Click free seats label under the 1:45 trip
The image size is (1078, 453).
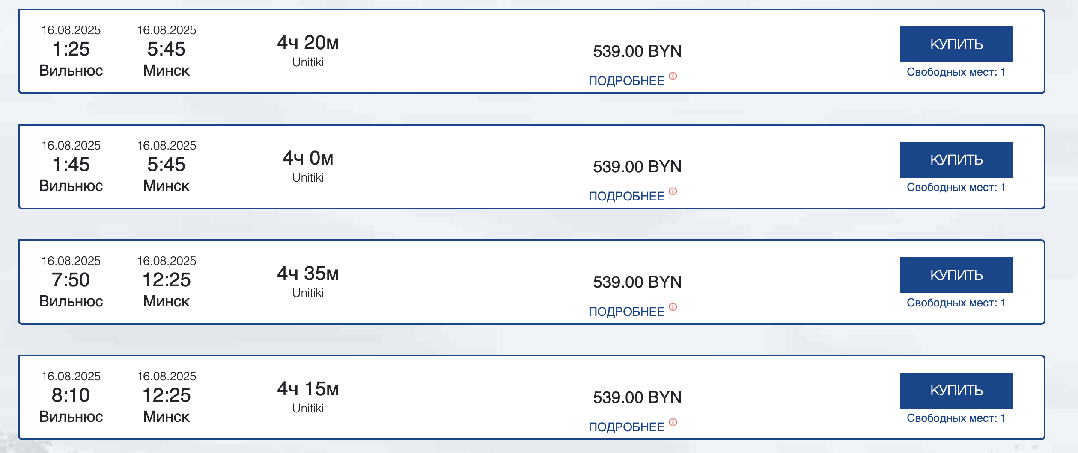(x=956, y=188)
